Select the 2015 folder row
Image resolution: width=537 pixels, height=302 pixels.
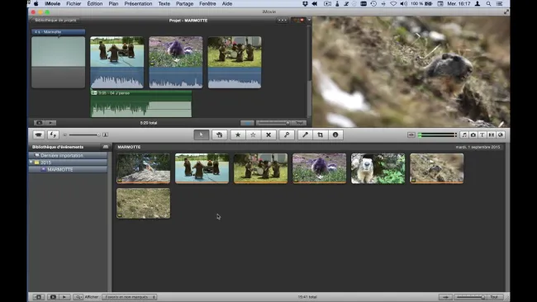tap(68, 163)
